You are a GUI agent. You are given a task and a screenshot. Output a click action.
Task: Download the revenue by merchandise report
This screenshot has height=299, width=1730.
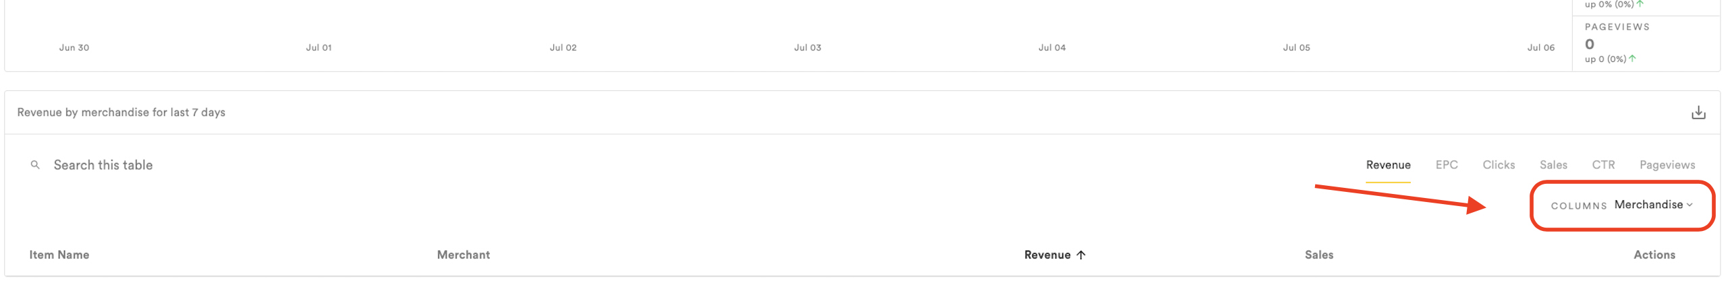coord(1698,112)
